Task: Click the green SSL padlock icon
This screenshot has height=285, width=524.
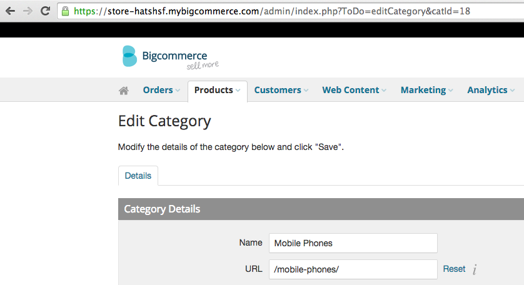Action: point(66,11)
